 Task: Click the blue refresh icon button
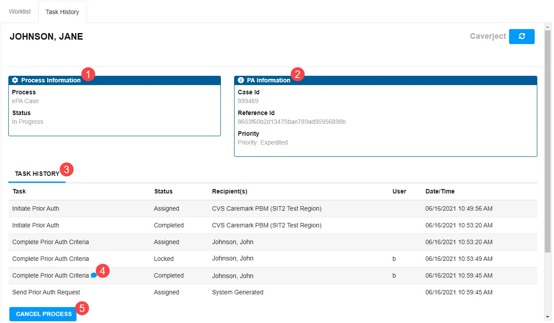pyautogui.click(x=522, y=37)
